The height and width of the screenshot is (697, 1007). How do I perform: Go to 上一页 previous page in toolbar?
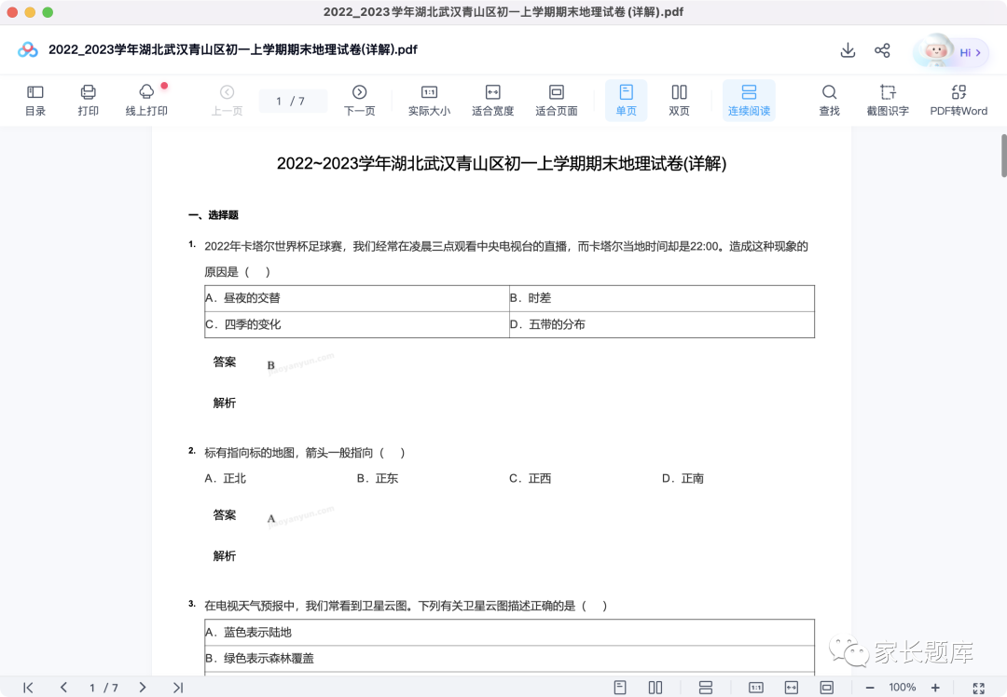[x=227, y=101]
